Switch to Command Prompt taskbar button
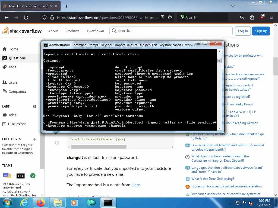The height and width of the screenshot is (208, 278). point(108,203)
